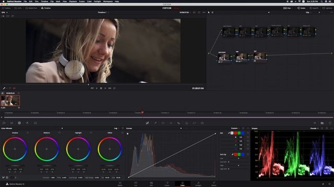This screenshot has width=334, height=187.
Task: Jump to last frame in viewer
Action: (x=110, y=88)
